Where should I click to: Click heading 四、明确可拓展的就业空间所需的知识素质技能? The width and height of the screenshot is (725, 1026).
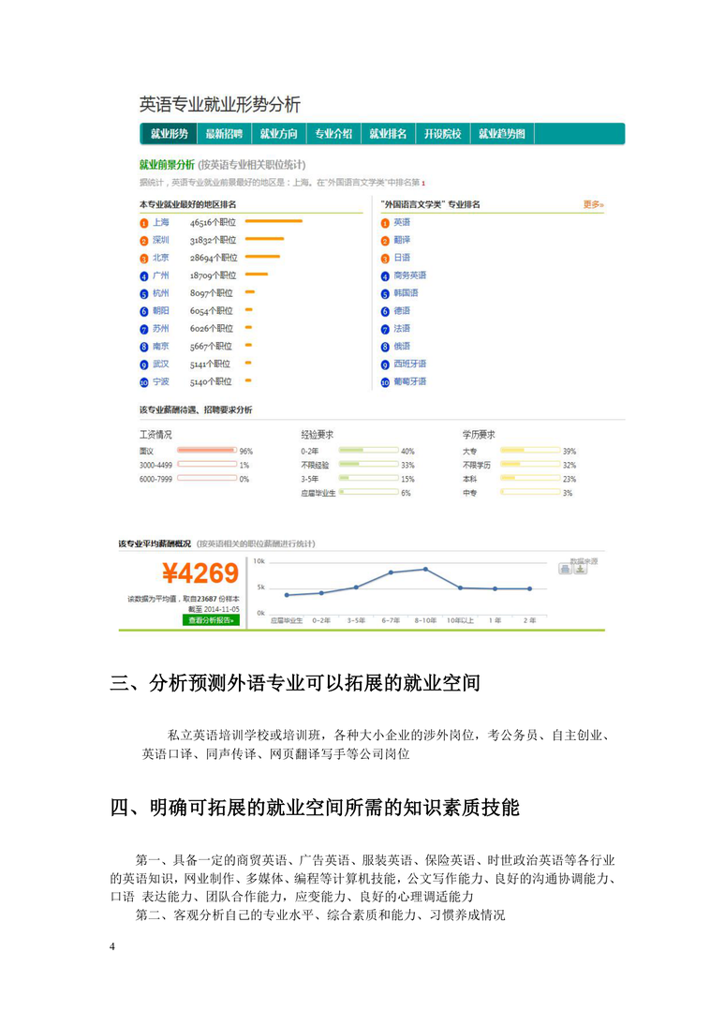pyautogui.click(x=315, y=808)
